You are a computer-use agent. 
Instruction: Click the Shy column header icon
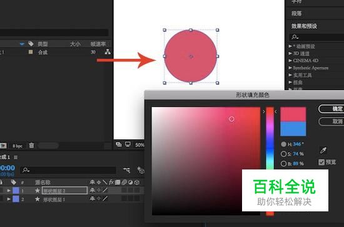point(93,182)
